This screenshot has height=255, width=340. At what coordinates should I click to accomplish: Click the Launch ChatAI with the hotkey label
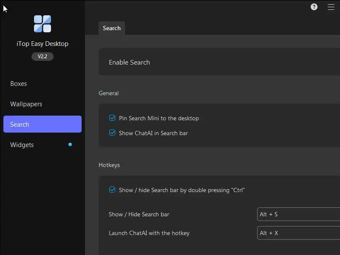[x=149, y=233]
